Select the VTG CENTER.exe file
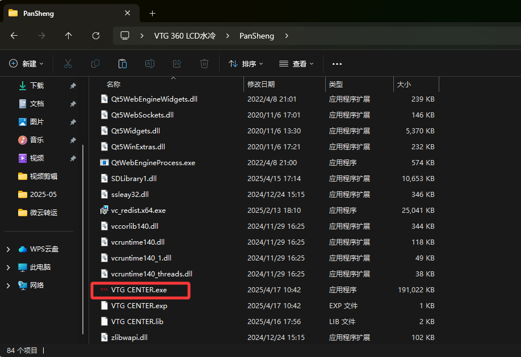Screen dimensions: 521x357 point(139,290)
